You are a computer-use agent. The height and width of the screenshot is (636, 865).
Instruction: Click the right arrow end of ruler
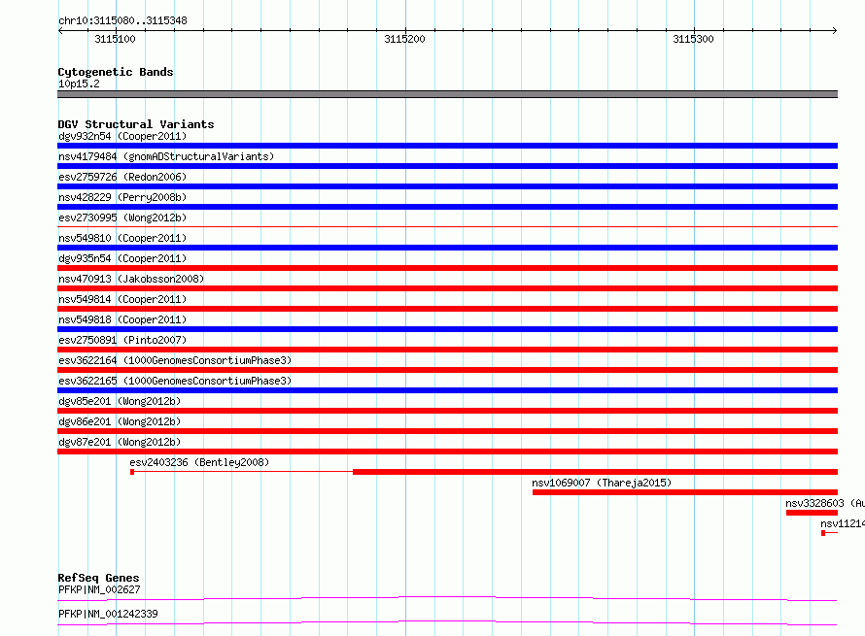835,31
